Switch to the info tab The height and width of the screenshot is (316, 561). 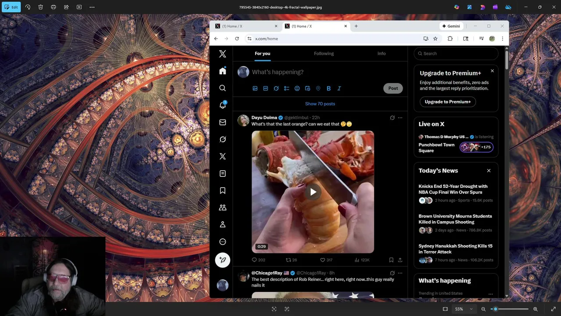tap(382, 54)
